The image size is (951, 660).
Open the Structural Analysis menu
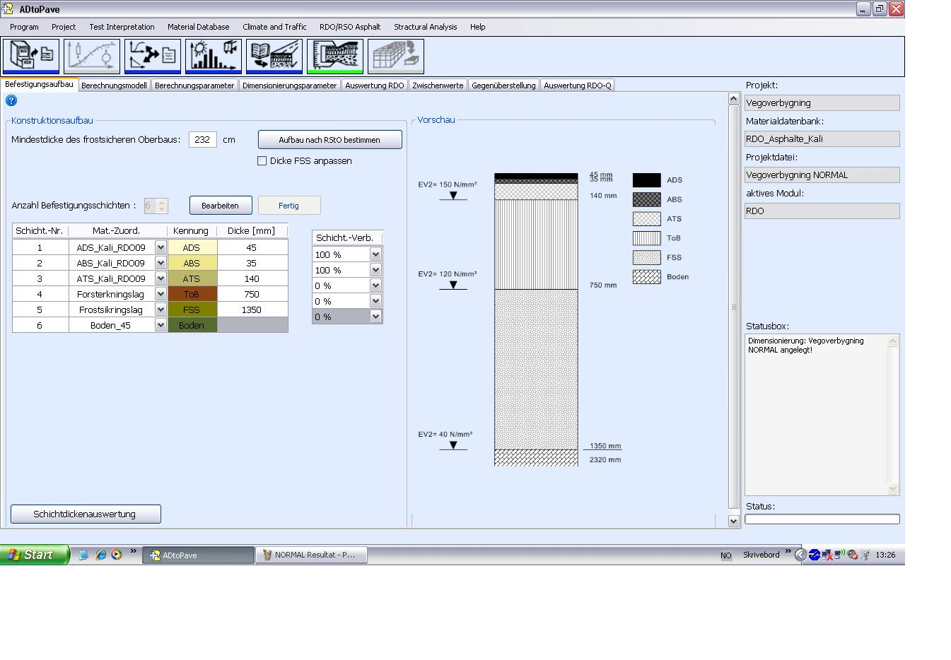pyautogui.click(x=426, y=27)
